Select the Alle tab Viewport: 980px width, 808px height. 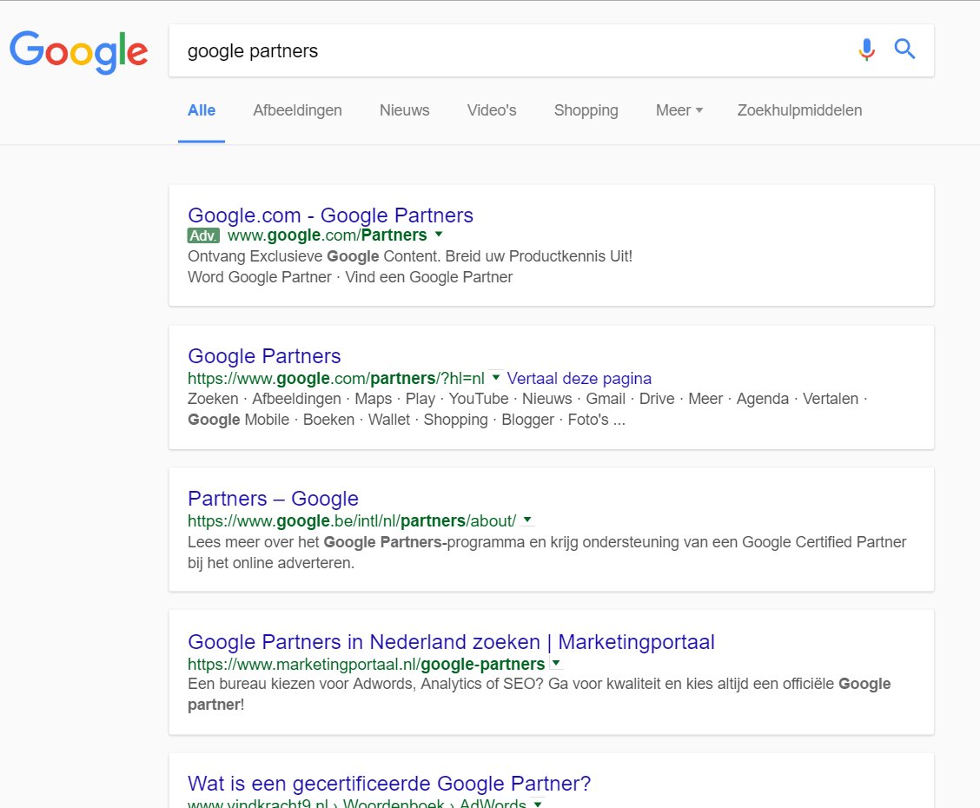tap(202, 110)
